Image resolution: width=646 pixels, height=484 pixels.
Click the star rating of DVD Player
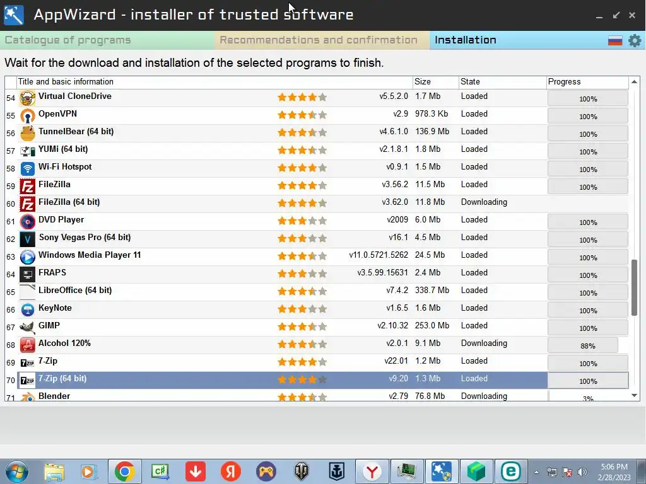tap(302, 221)
